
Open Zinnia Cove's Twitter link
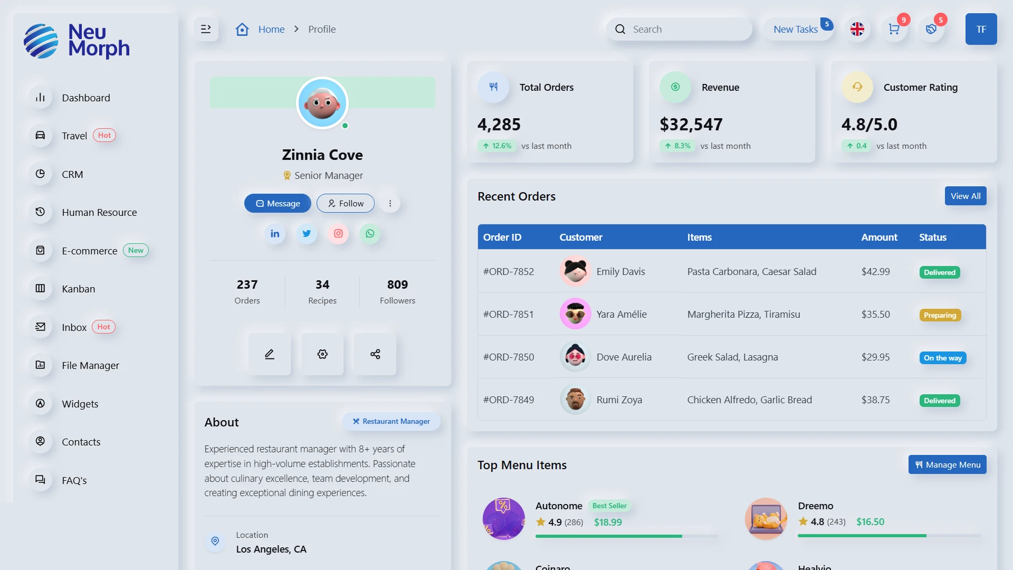click(307, 234)
